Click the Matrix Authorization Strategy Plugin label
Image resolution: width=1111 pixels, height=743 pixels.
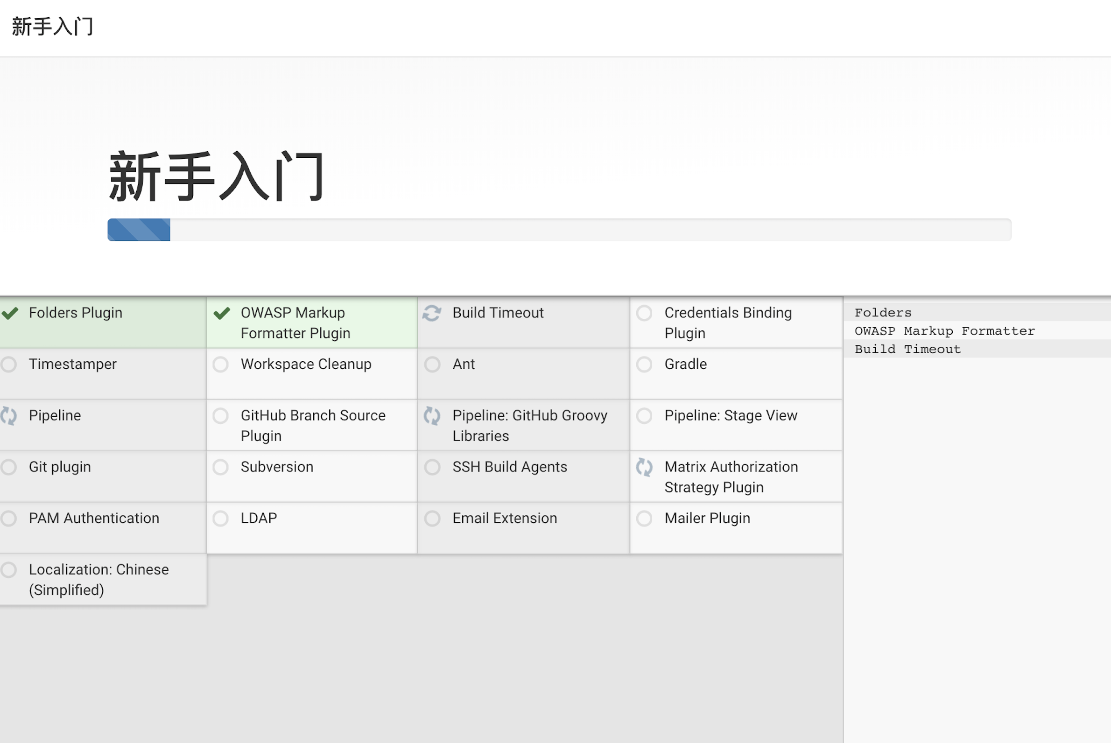731,477
